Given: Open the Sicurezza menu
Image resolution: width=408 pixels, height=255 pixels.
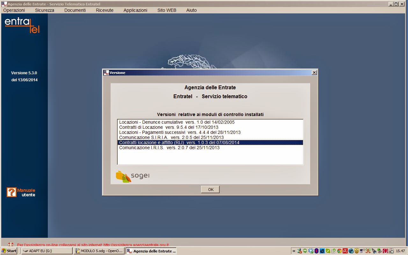Looking at the screenshot, I should [45, 10].
